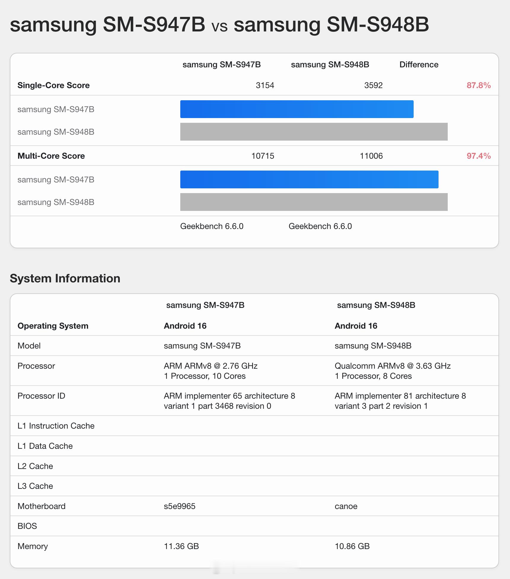The height and width of the screenshot is (579, 510).
Task: Select the "Multi-Core Score" row label
Action: pos(51,156)
